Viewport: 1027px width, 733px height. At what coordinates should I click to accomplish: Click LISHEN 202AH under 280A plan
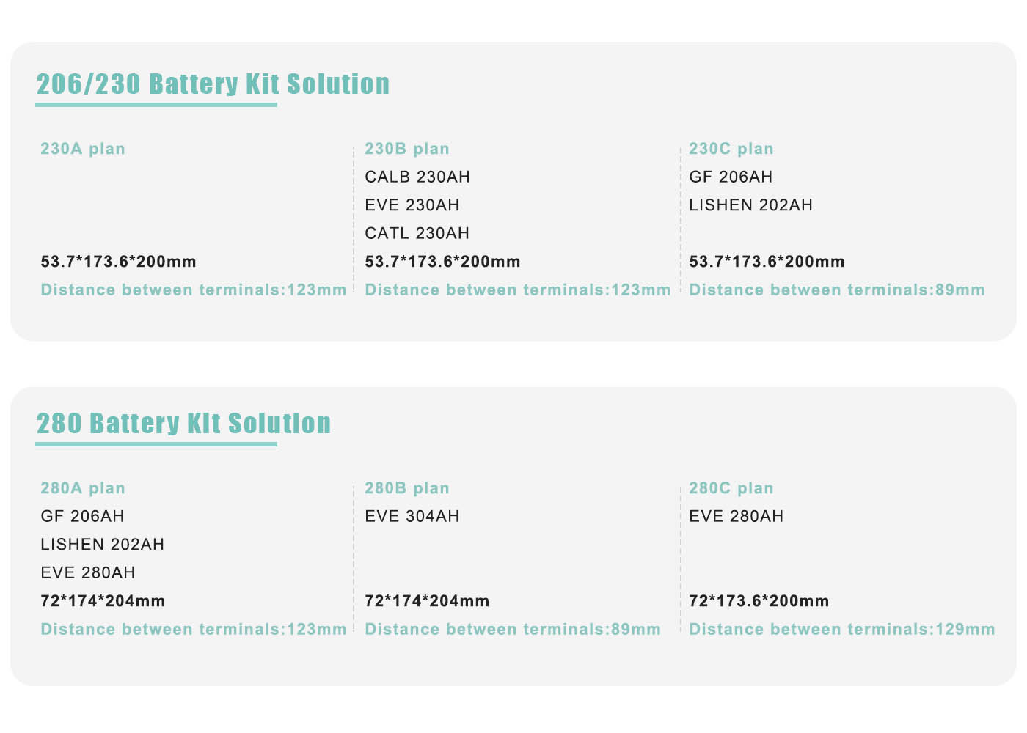tap(103, 545)
